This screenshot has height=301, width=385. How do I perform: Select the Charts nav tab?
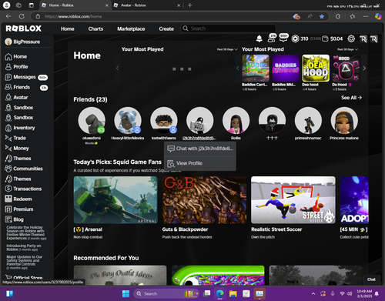[x=95, y=28]
